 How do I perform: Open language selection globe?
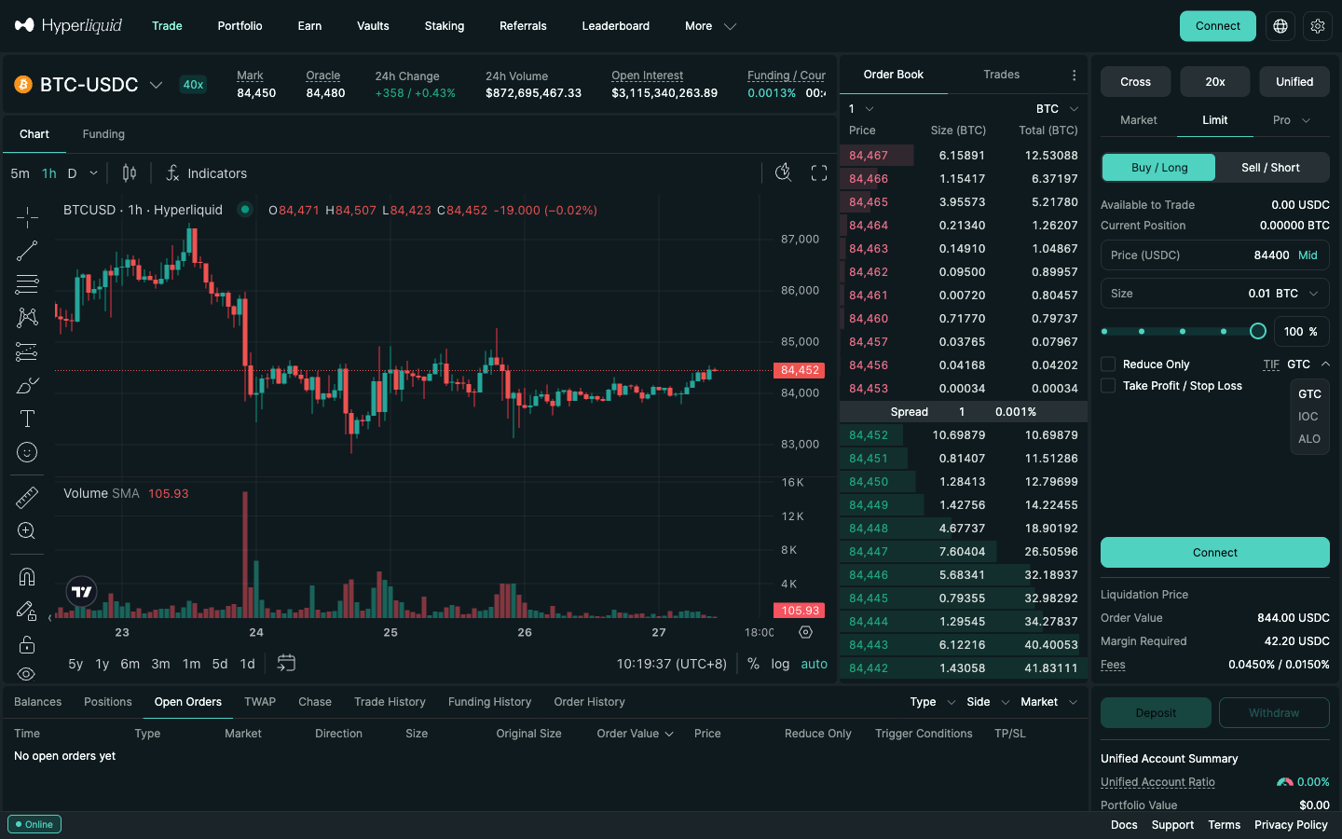point(1280,26)
